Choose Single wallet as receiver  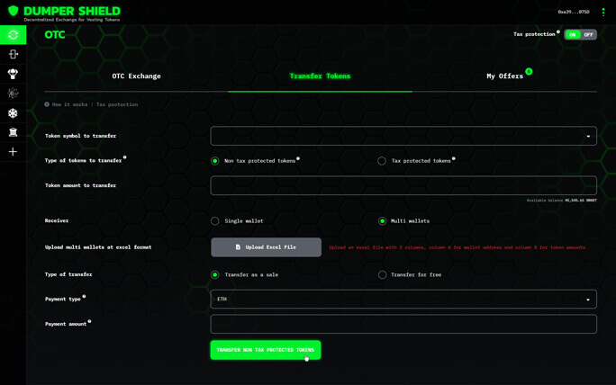point(215,220)
